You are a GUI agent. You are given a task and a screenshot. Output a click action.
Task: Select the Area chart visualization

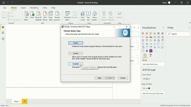coord(147,37)
